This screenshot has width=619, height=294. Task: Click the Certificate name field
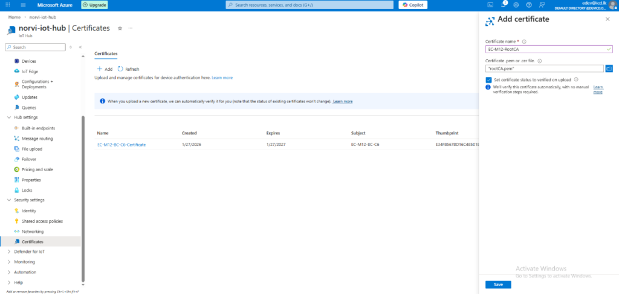(549, 50)
